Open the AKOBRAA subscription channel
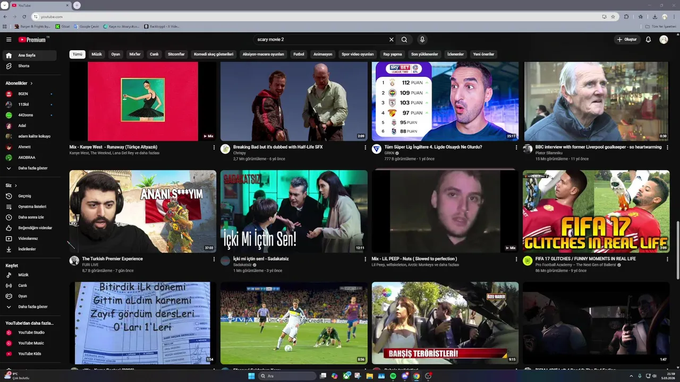Screen dimensions: 680x382 [x=29, y=158]
